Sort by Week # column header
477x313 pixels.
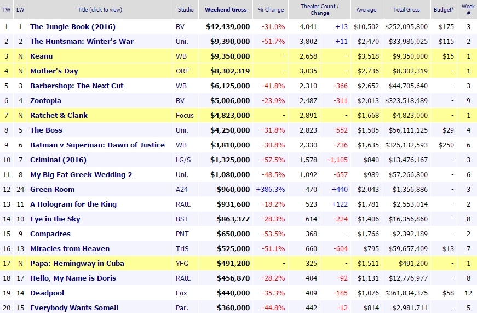click(x=468, y=9)
